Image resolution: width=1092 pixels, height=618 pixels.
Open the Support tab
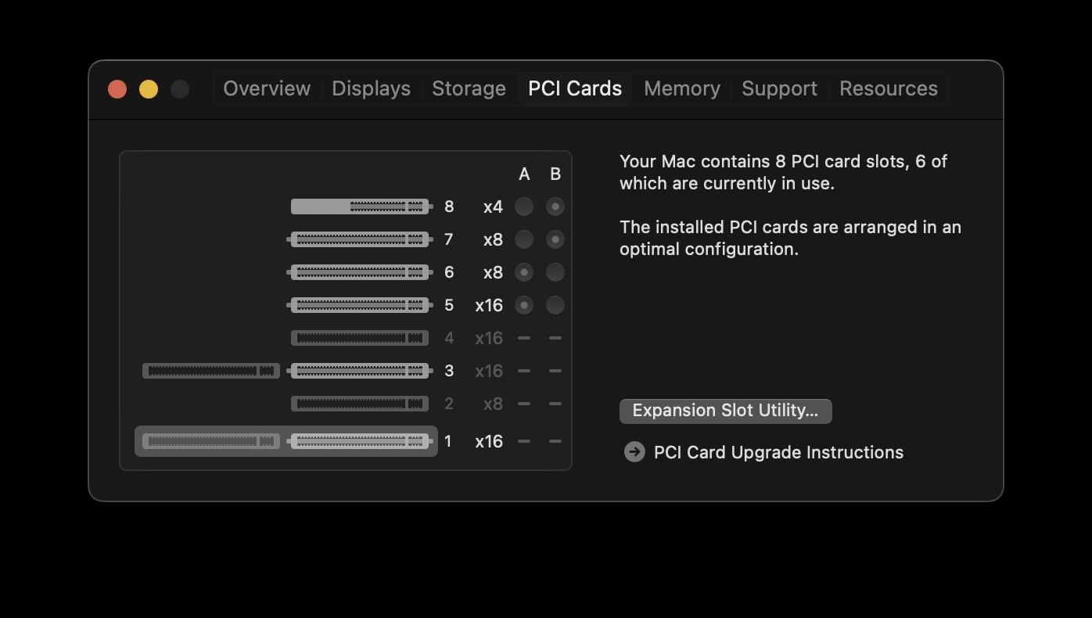click(779, 88)
